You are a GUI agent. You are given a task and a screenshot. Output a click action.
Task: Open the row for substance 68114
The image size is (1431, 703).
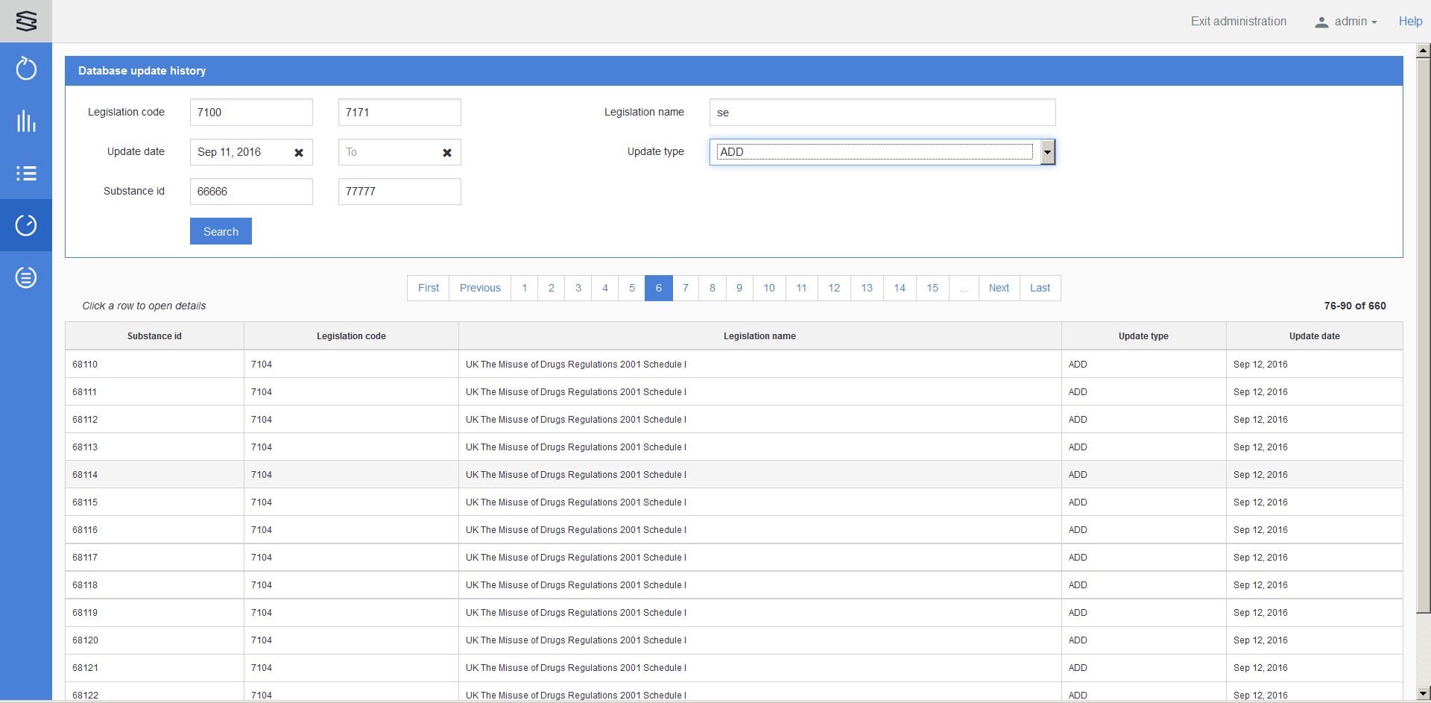[x=522, y=475]
